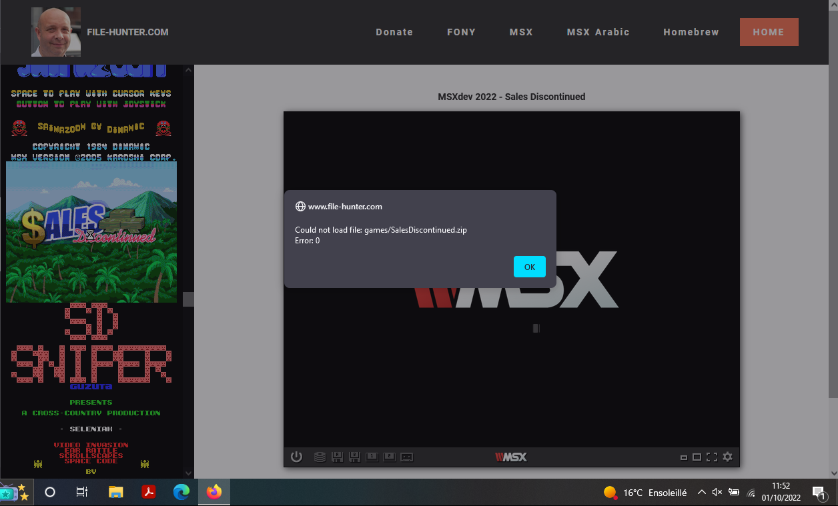This screenshot has height=506, width=838.
Task: Open cartridge slot 2 icon
Action: [390, 457]
